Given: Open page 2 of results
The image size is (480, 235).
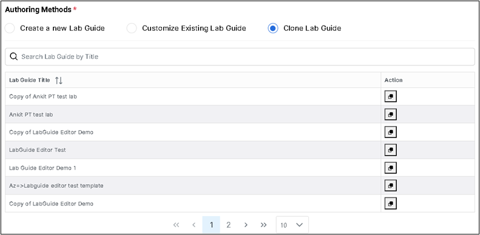Looking at the screenshot, I should pos(228,225).
